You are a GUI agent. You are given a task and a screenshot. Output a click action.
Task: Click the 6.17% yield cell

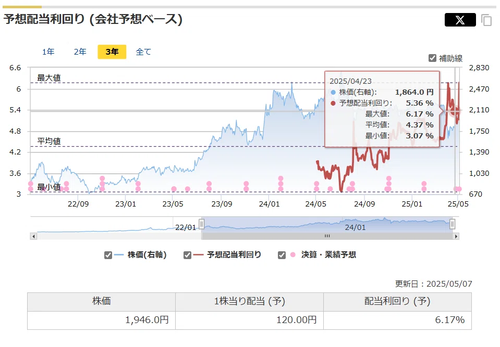coord(397,320)
